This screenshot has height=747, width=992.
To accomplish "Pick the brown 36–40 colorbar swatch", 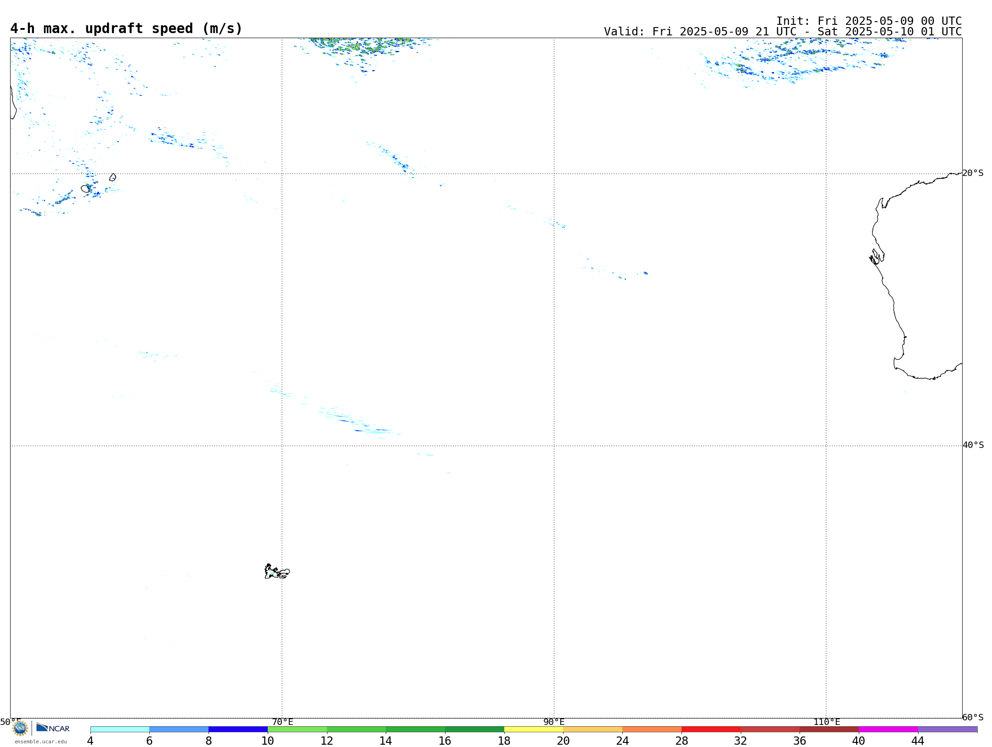I will click(829, 730).
